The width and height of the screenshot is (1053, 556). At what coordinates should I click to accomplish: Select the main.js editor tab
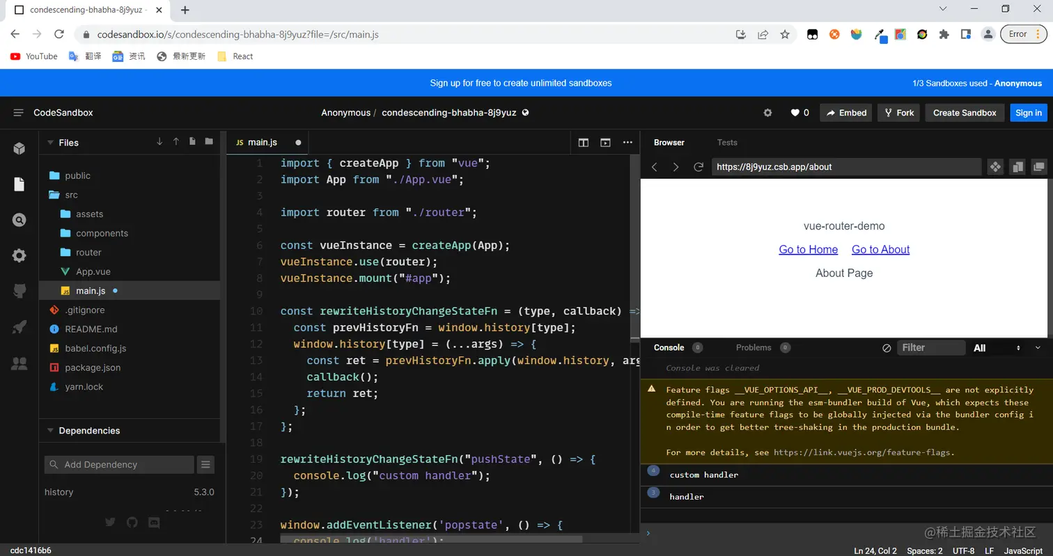click(267, 143)
